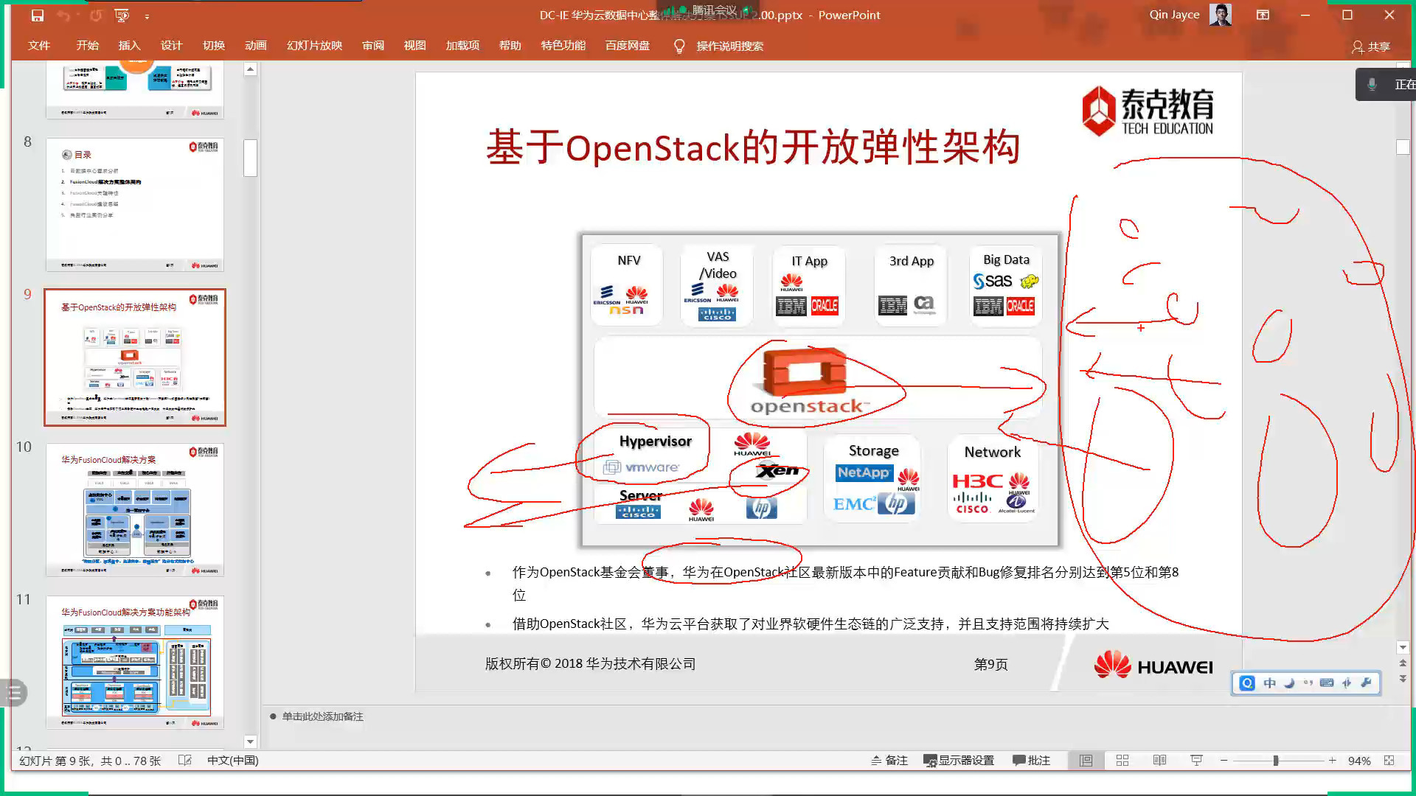This screenshot has width=1416, height=796.
Task: Click the thumbnail panel scrollbar handle
Action: pyautogui.click(x=251, y=158)
